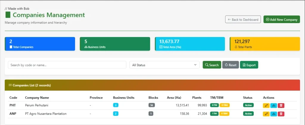The height and width of the screenshot is (125, 305).
Task: Click the Province column header
Action: point(96,97)
